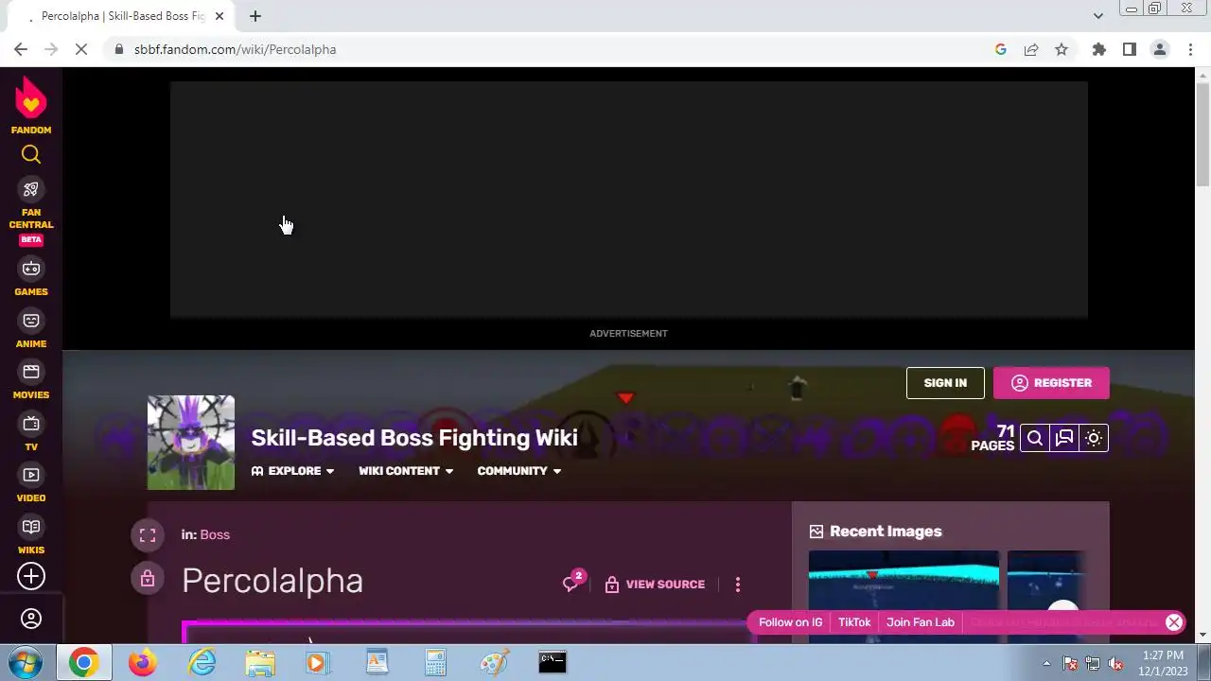Open the Fandom home logo
Screen dimensions: 1211x681
tap(31, 106)
